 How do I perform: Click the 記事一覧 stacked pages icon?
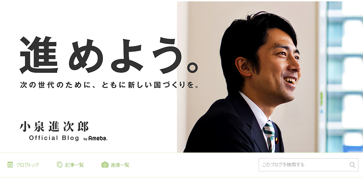point(60,164)
